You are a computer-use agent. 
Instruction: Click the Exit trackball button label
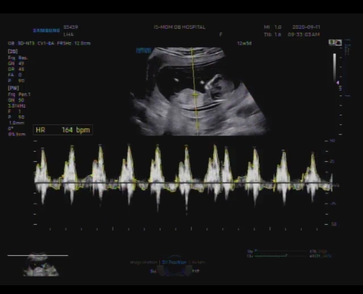pos(196,271)
